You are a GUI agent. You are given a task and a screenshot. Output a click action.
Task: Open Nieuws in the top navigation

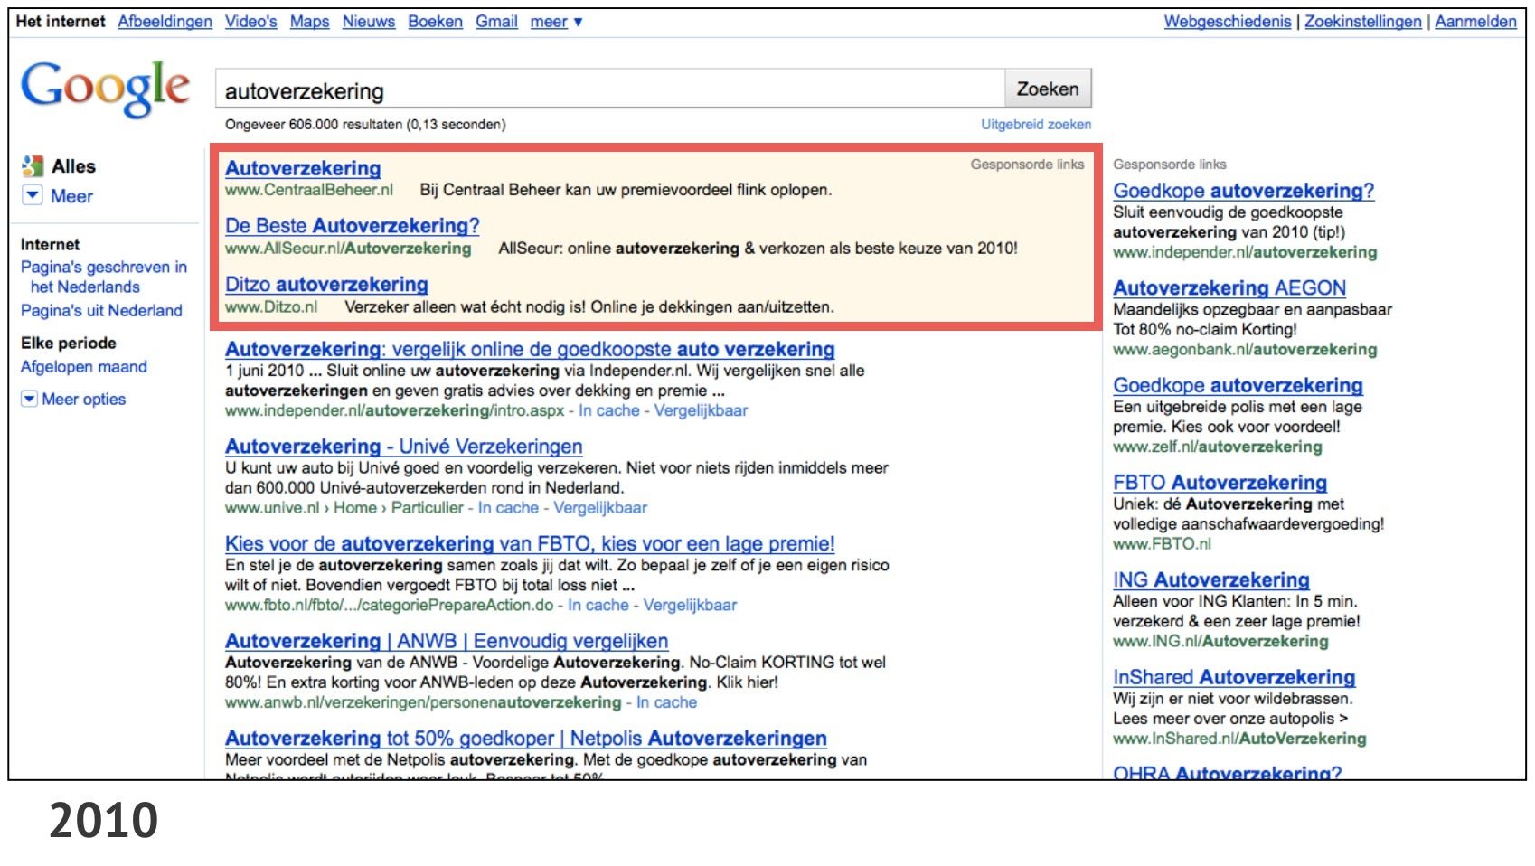[369, 22]
